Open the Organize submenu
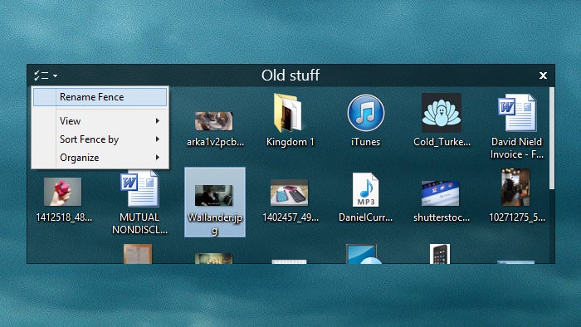The height and width of the screenshot is (327, 581). coord(100,158)
